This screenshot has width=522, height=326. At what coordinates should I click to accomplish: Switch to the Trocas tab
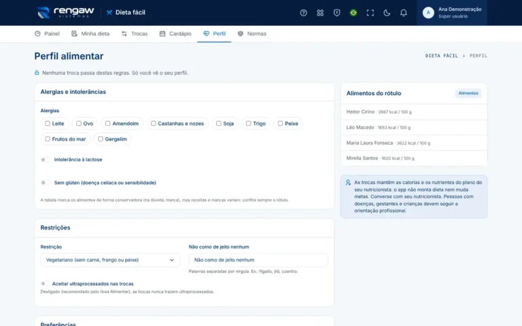pos(135,33)
